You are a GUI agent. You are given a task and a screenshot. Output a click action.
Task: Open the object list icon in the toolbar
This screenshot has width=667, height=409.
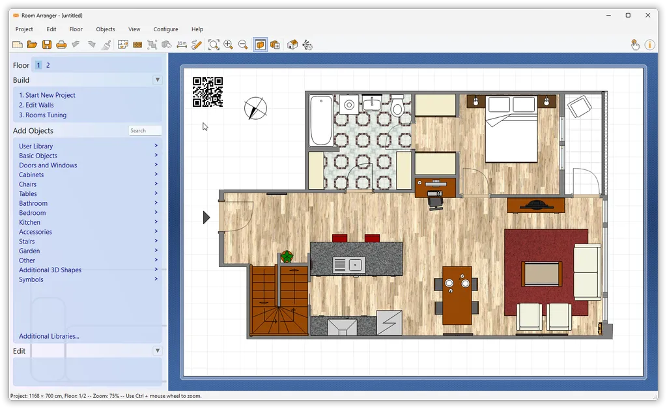[x=275, y=45]
